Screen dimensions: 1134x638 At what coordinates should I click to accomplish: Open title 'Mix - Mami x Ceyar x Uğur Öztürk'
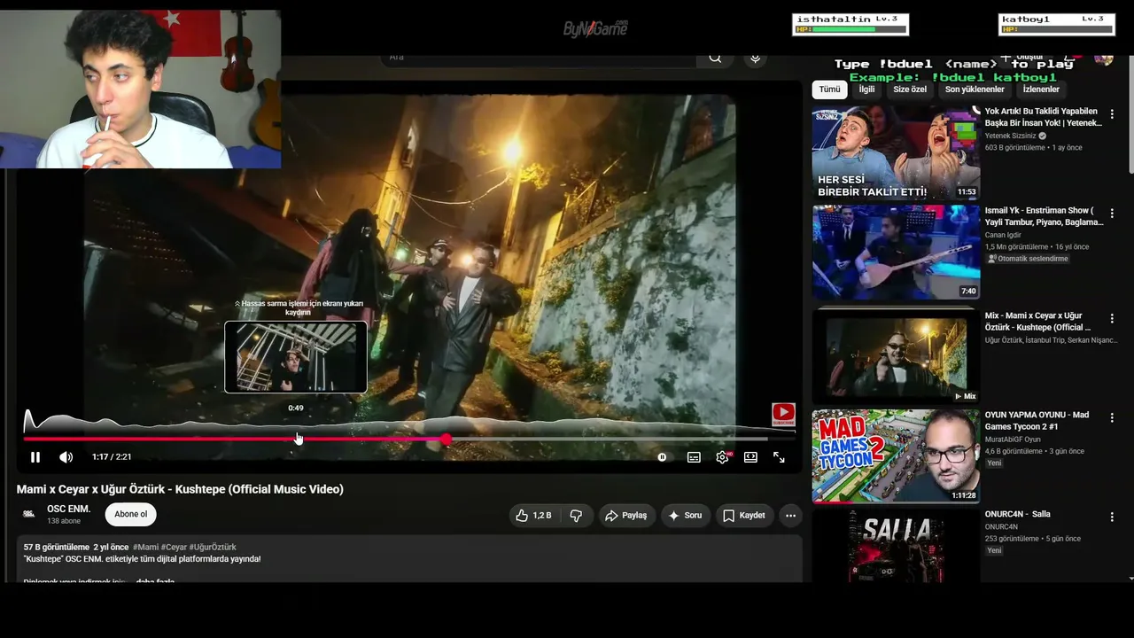click(1038, 322)
